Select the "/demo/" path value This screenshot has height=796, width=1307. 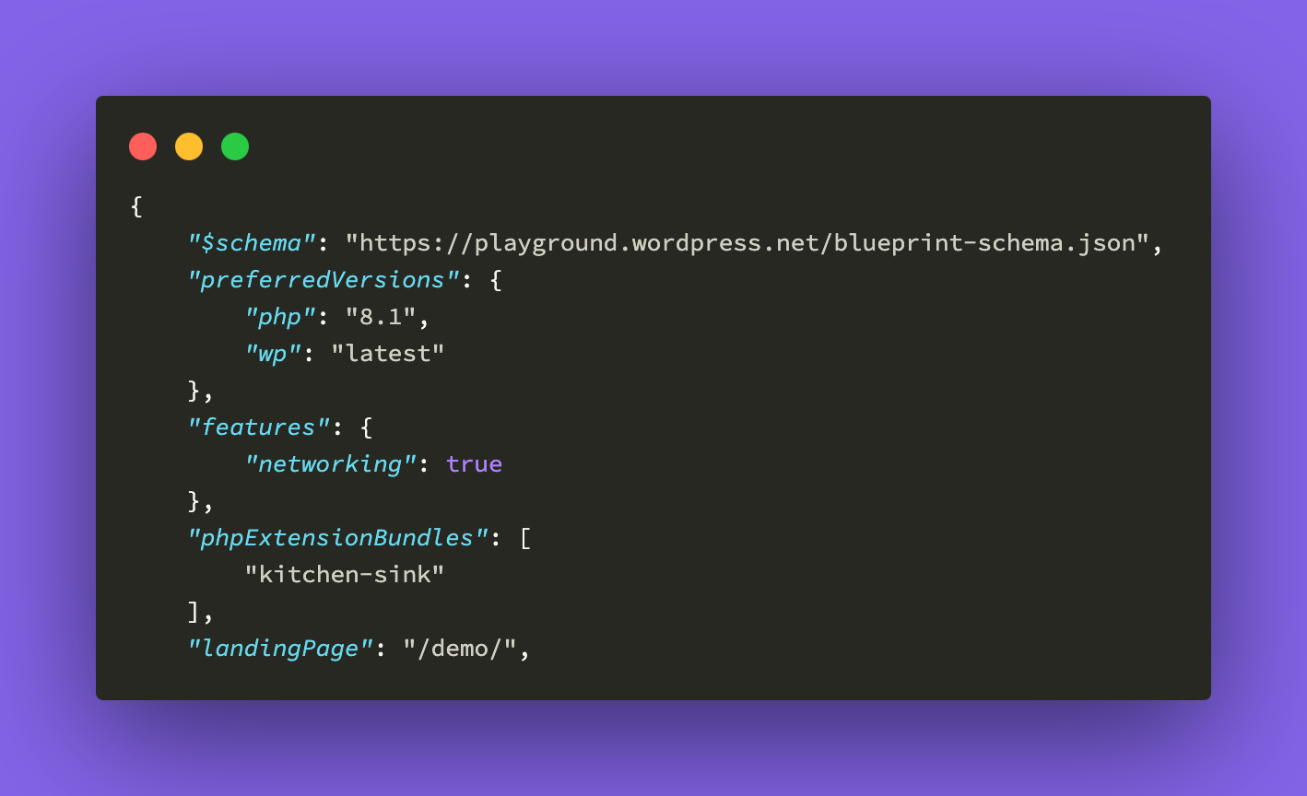(x=460, y=649)
